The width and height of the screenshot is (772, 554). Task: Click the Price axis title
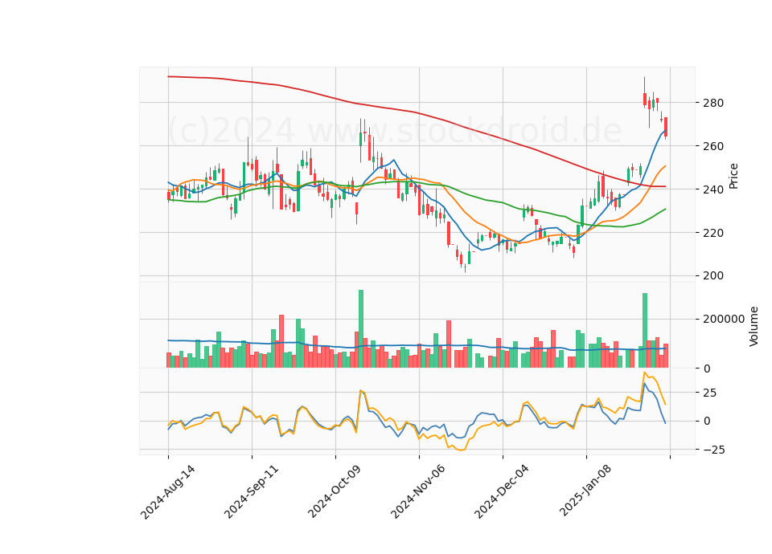733,176
